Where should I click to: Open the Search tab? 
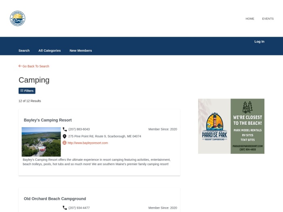point(24,50)
